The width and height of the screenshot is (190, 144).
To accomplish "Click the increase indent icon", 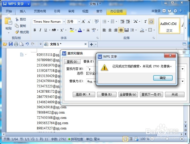I will click(128, 22).
